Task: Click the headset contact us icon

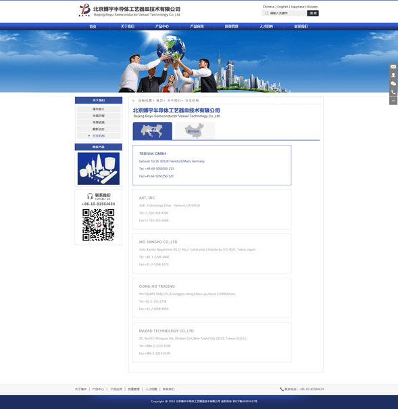Action: [90, 196]
